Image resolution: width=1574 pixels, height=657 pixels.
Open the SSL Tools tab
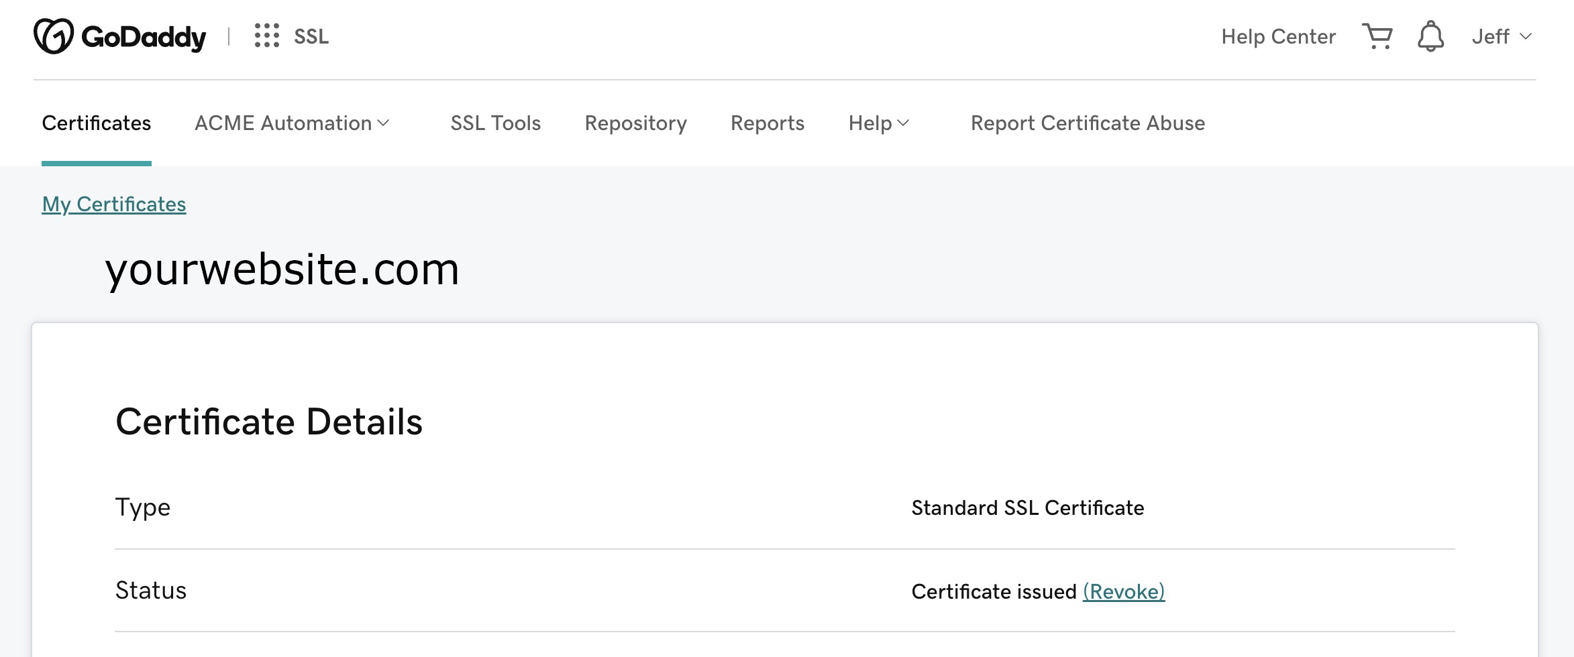click(495, 123)
